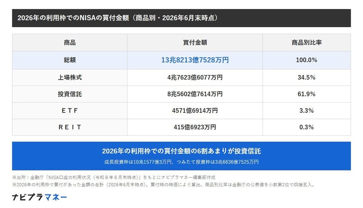Click the ナビプラマネー logo
The width and height of the screenshot is (363, 208).
[x=39, y=197]
